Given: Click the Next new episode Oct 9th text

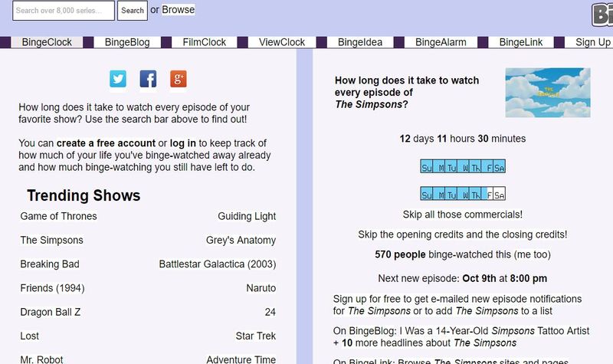Looking at the screenshot, I should coord(463,278).
